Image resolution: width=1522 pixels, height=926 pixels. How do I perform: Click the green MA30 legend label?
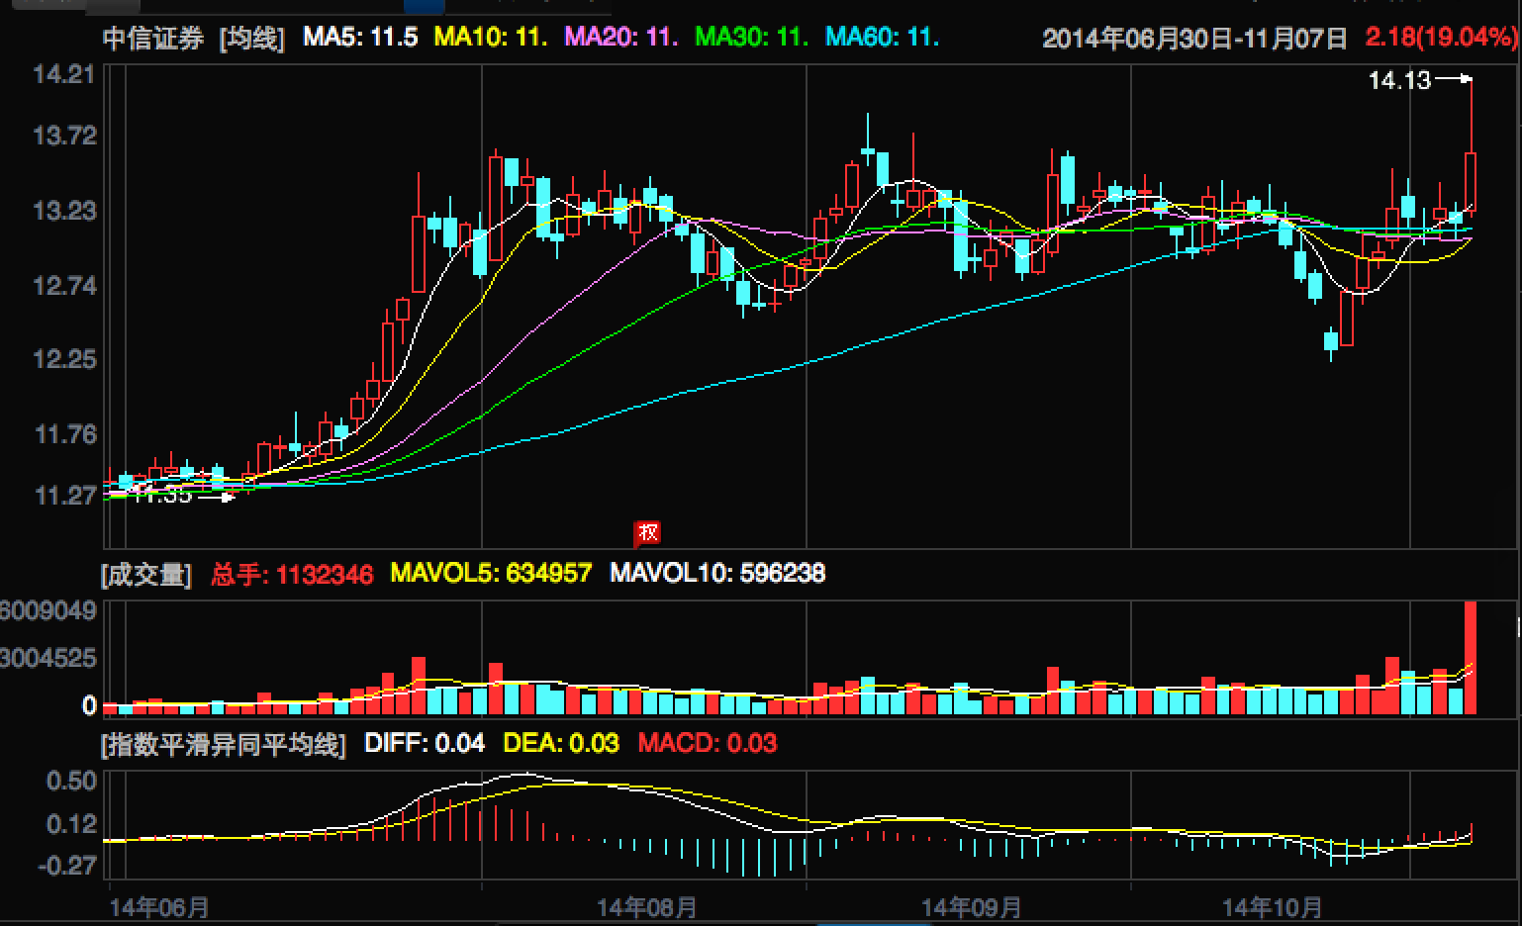[x=752, y=38]
